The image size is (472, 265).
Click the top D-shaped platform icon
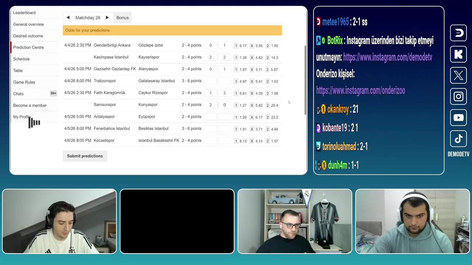click(458, 33)
